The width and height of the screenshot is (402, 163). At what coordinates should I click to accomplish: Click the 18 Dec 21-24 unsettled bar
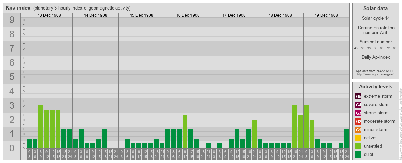pyautogui.click(x=300, y=131)
